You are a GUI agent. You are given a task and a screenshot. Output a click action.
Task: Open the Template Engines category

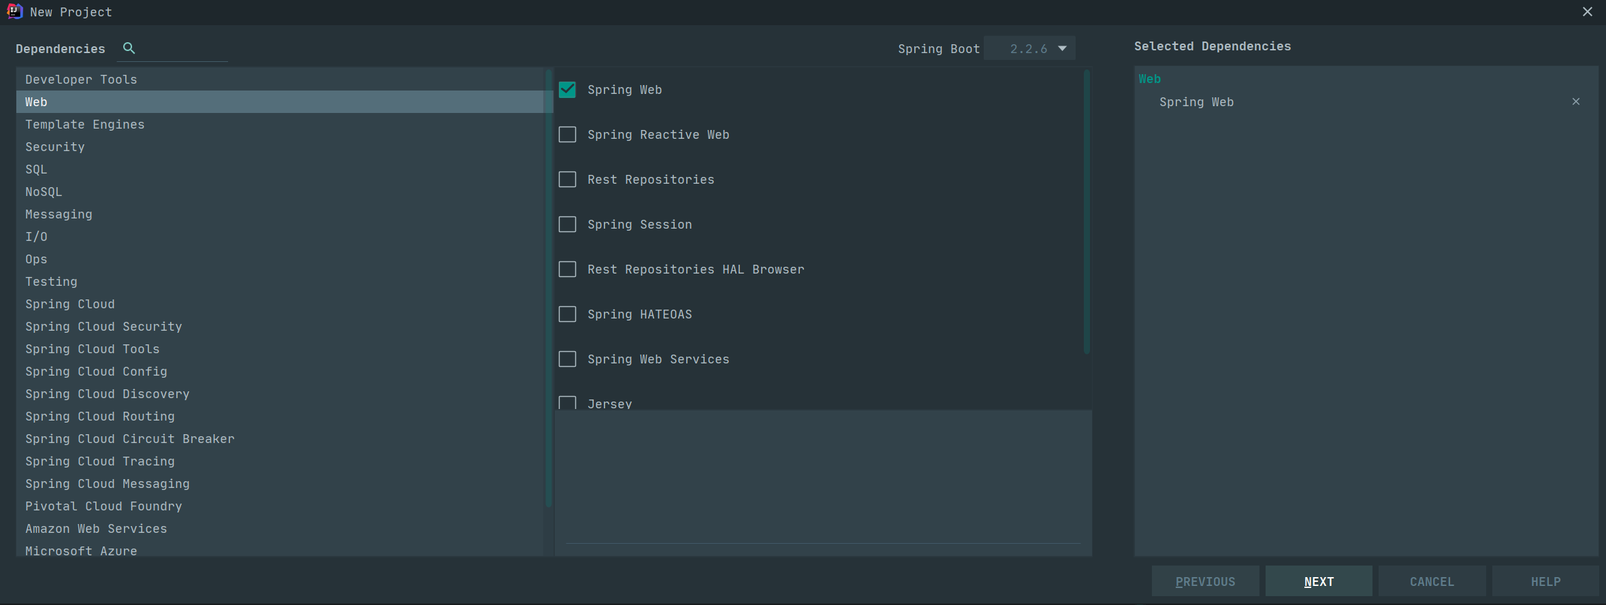[280, 125]
